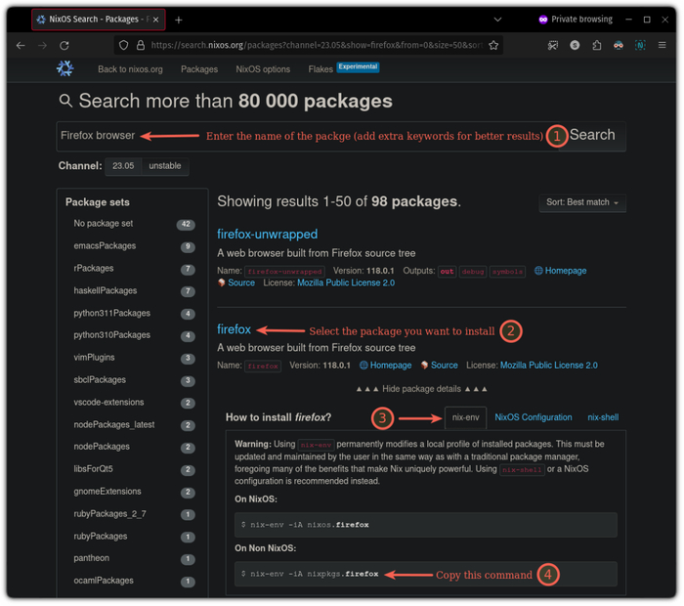Click the NixOS snowflake logo

point(65,68)
